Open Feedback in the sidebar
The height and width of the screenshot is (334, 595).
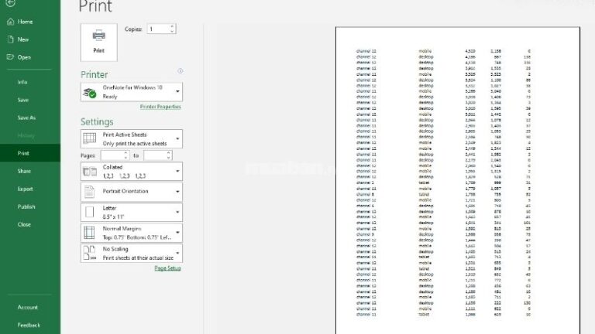(x=30, y=325)
